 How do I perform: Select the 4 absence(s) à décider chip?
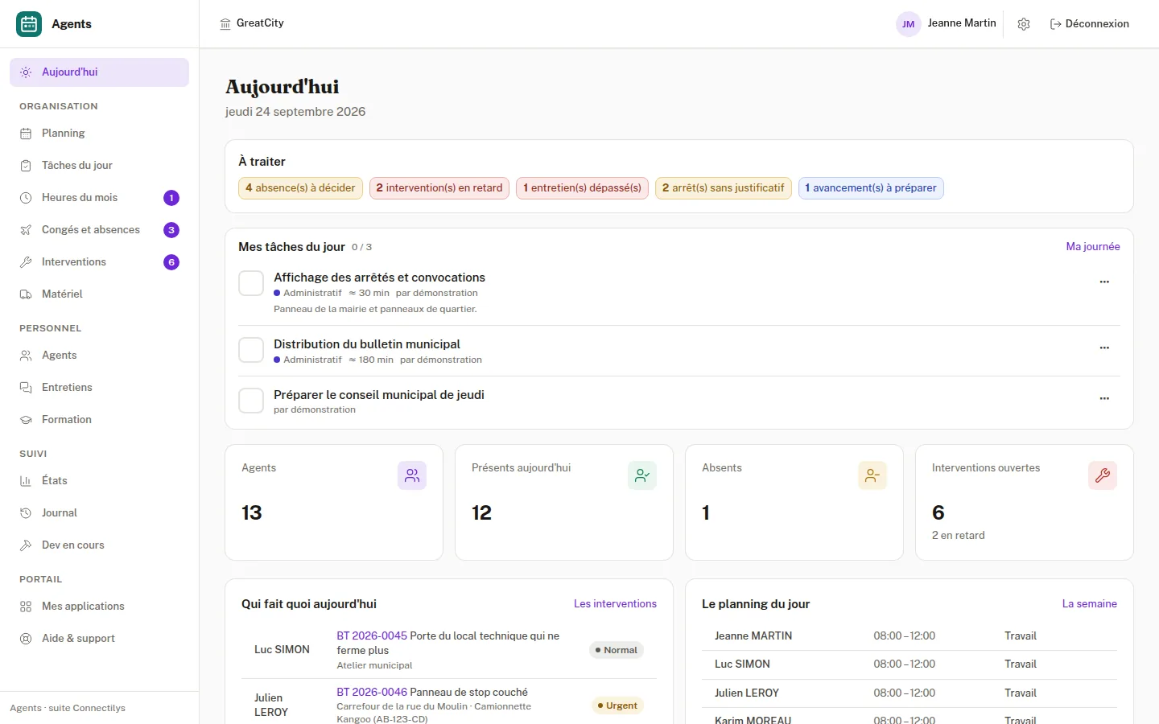pyautogui.click(x=300, y=188)
